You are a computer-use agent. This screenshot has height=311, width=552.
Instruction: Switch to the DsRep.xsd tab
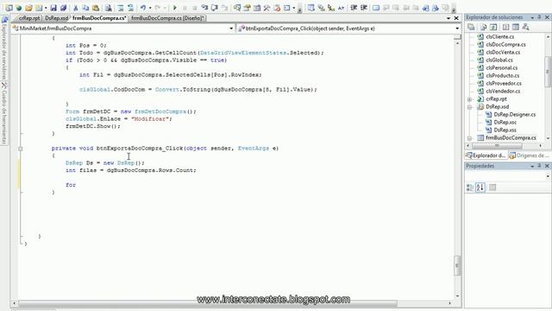point(56,18)
